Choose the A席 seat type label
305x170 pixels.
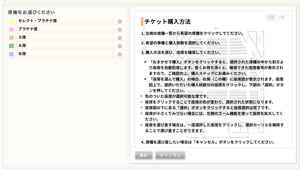[22, 46]
